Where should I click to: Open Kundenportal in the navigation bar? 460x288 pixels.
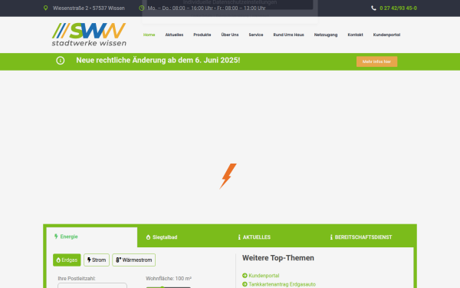pyautogui.click(x=386, y=35)
